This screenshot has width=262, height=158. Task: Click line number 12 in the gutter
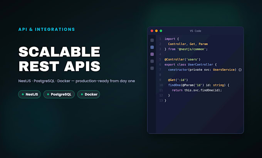[161, 95]
